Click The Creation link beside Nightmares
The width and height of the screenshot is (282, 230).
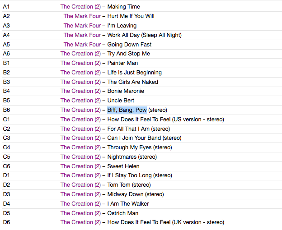coord(77,157)
